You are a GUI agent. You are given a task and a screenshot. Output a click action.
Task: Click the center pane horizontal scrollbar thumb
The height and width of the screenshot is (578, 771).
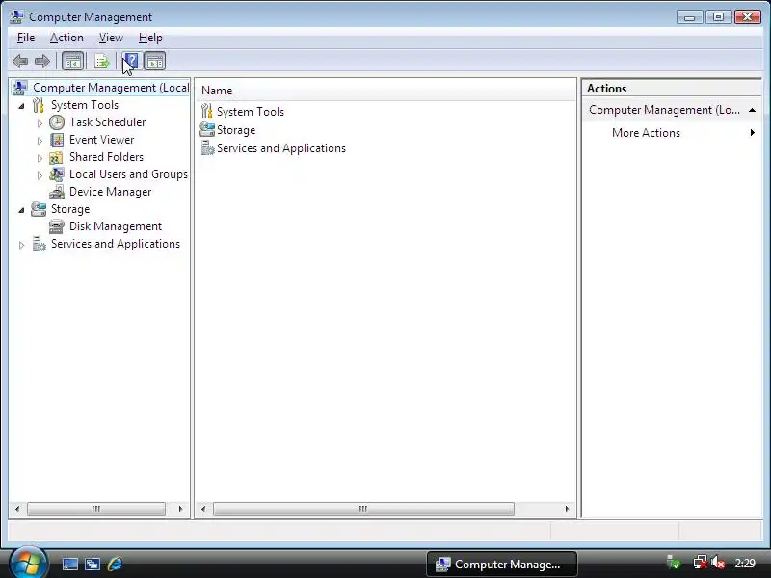[x=363, y=509]
